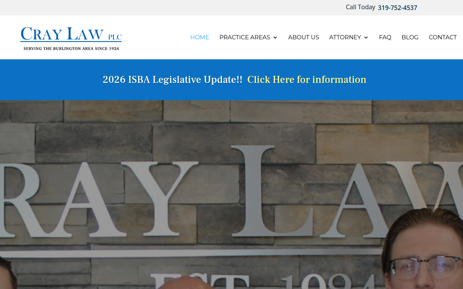The height and width of the screenshot is (289, 463).
Task: Click the Cray Law stone wall hero image
Action: tap(231, 195)
